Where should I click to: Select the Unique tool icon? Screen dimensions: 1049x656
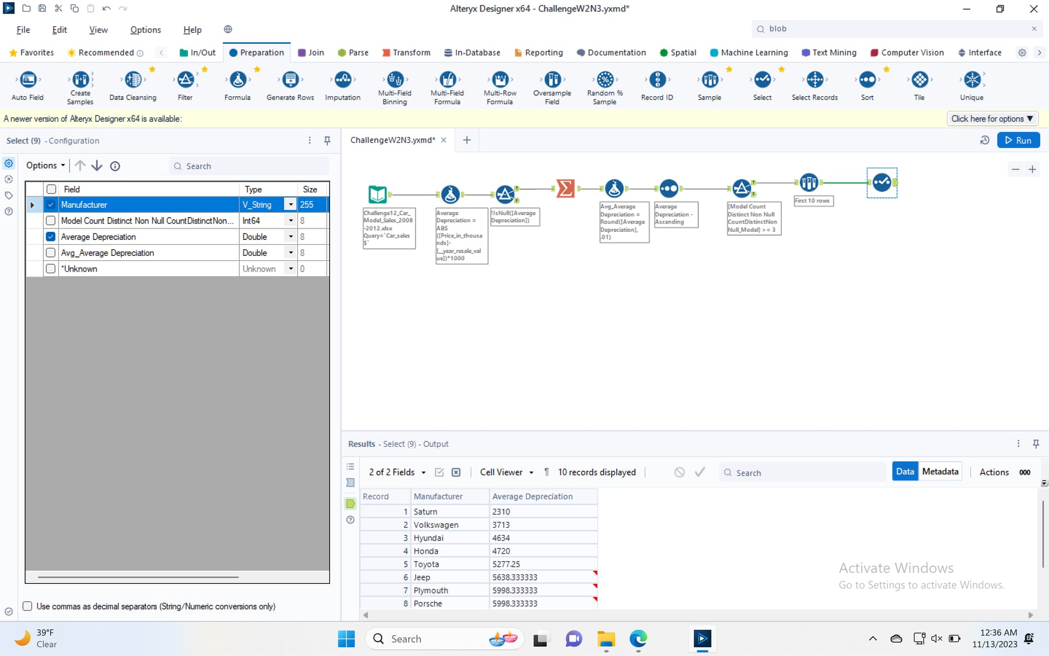click(x=971, y=80)
